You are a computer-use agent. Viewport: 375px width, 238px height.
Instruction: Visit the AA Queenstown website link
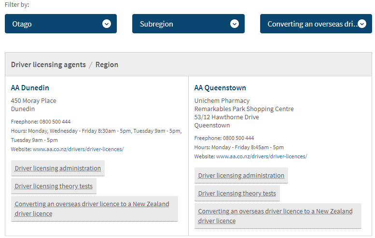(x=262, y=156)
